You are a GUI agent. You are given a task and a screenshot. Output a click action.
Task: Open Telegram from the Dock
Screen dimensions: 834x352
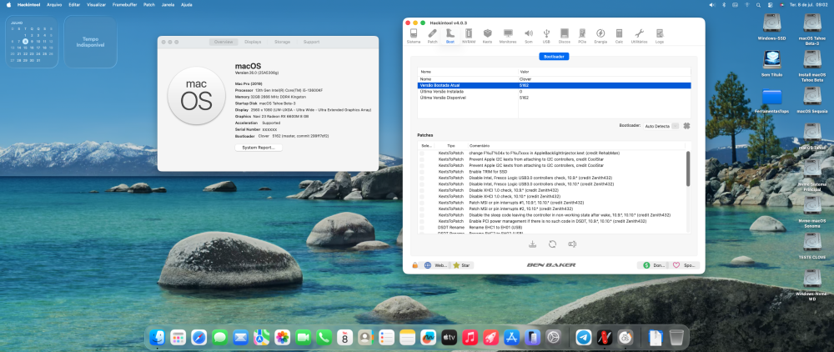(x=584, y=337)
